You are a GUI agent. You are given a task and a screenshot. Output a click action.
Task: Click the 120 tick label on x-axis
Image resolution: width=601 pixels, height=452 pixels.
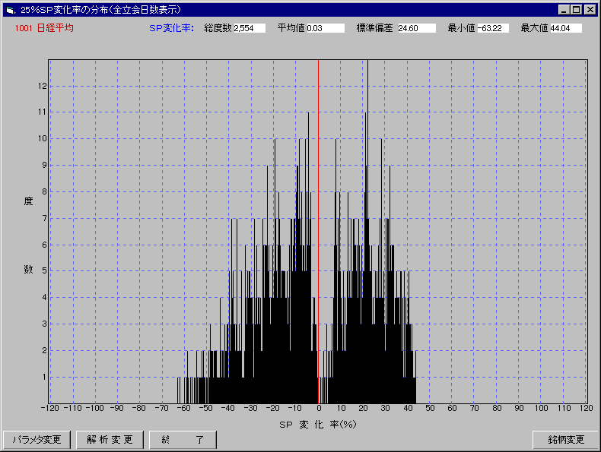[586, 409]
